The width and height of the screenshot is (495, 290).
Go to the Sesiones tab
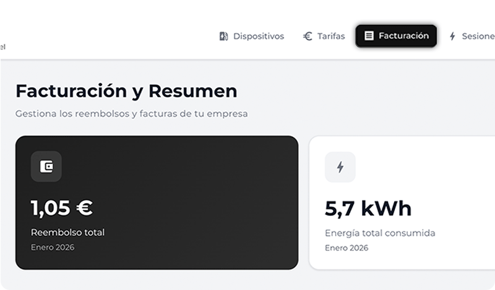click(x=478, y=36)
